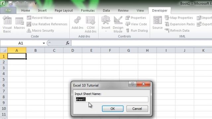This screenshot has width=212, height=119.
Task: Open control Properties
Action: click(x=135, y=18)
